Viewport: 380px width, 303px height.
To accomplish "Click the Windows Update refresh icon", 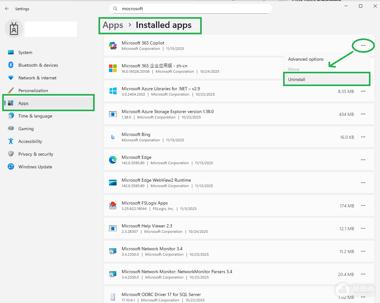I will pos(11,167).
